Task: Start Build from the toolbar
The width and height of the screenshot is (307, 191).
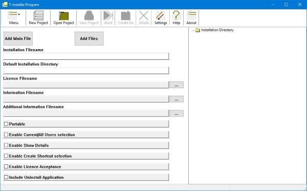Action: (108, 17)
